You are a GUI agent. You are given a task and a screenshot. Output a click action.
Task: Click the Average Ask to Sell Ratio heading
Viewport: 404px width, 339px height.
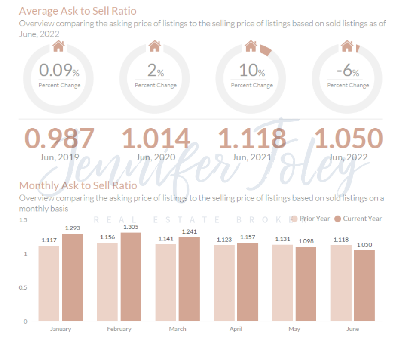tap(78, 11)
